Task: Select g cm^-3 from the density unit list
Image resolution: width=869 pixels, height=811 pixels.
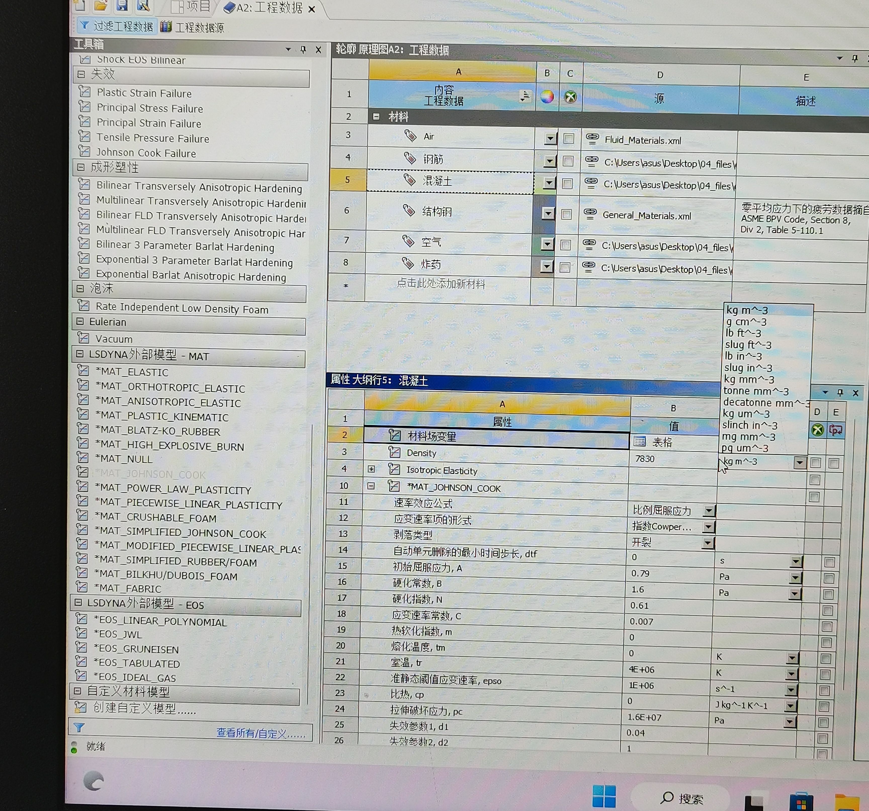Action: (x=746, y=322)
